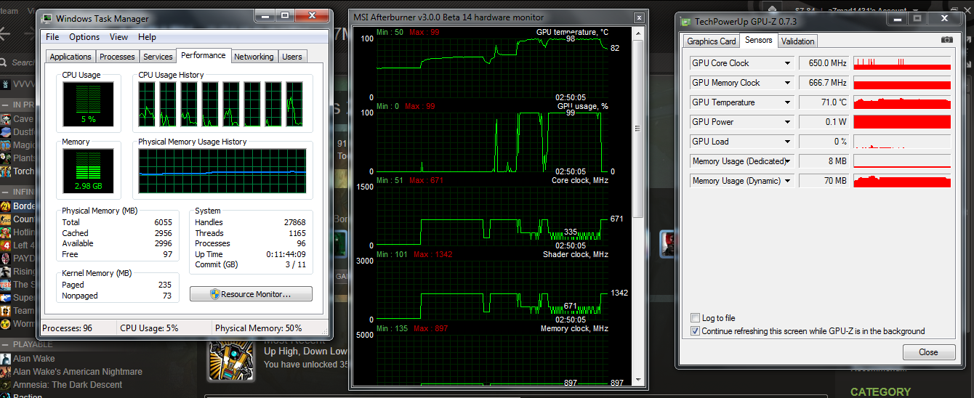The height and width of the screenshot is (398, 974).
Task: Select the Performance tab
Action: (x=204, y=55)
